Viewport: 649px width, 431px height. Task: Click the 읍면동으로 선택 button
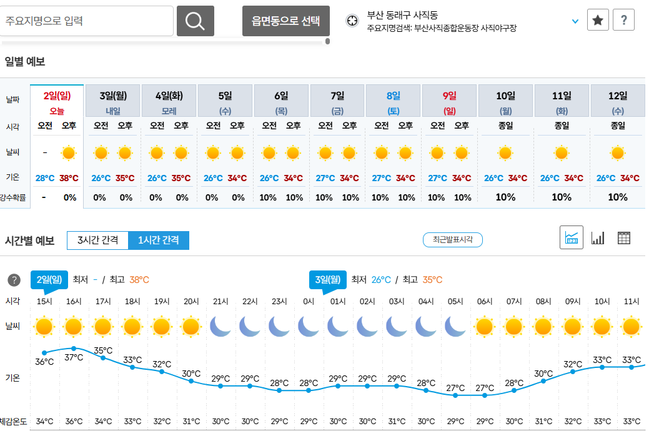tap(286, 21)
